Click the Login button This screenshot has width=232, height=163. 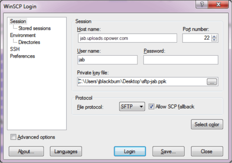(130, 151)
